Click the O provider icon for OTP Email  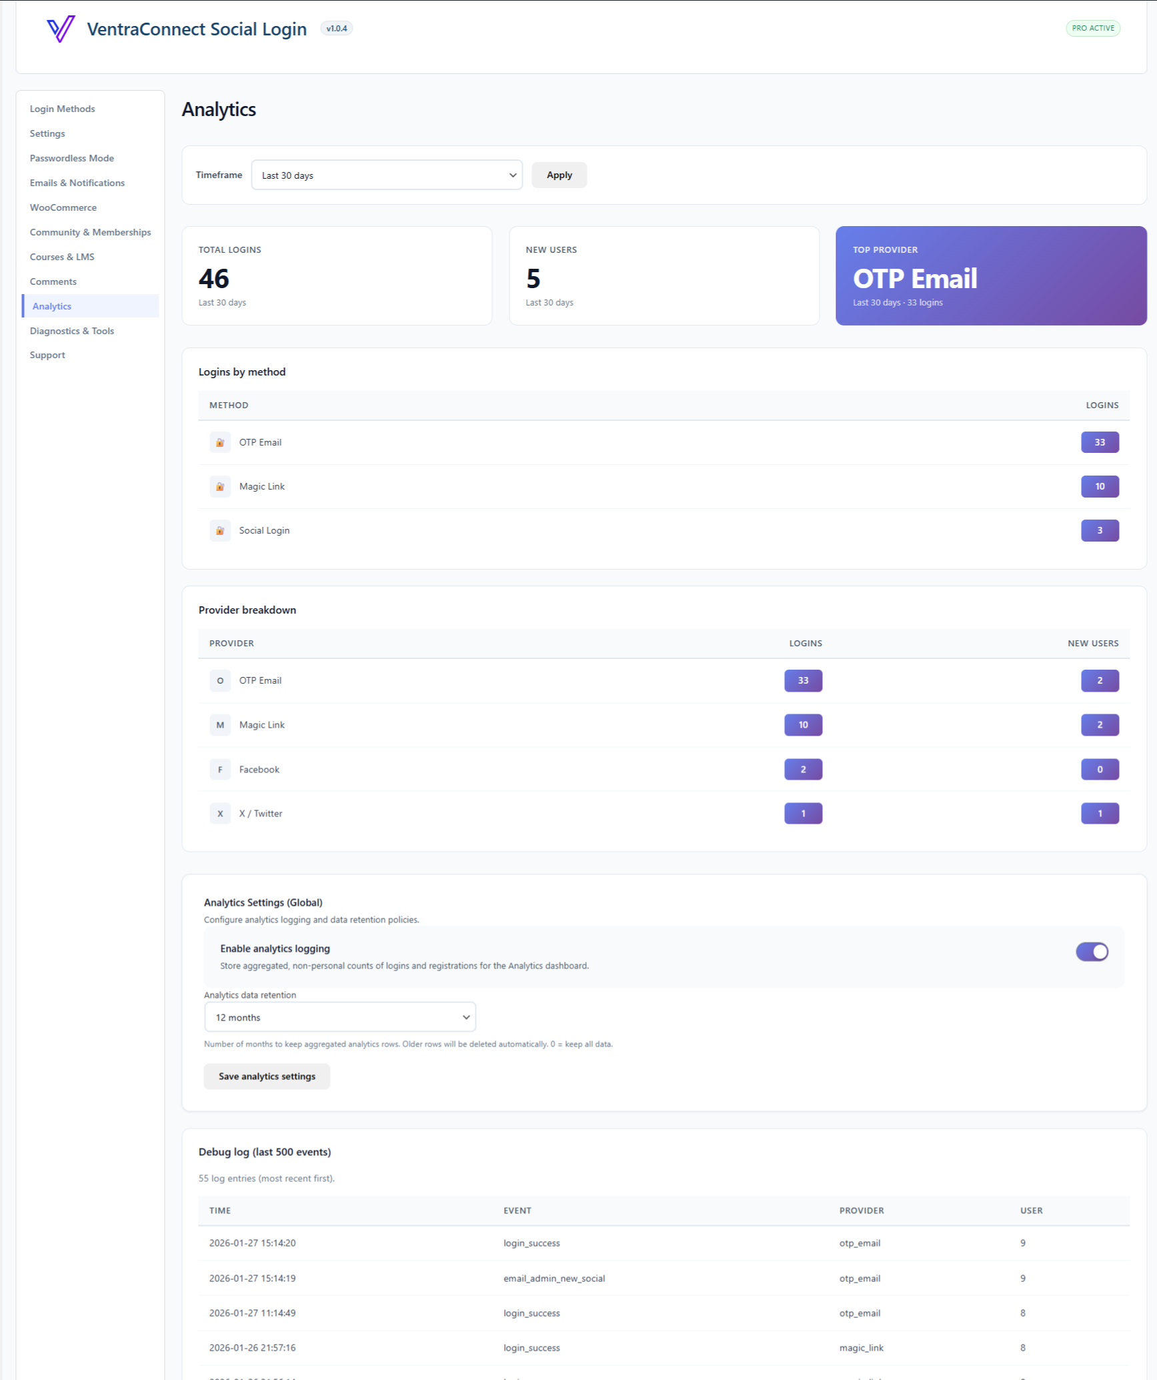(x=220, y=680)
